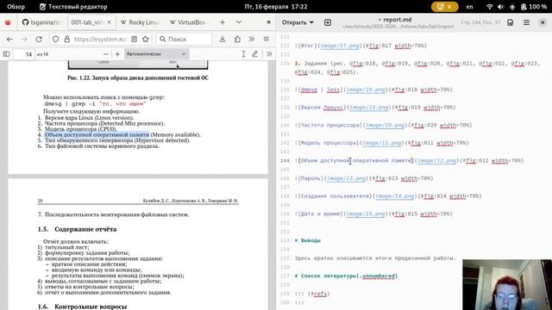The height and width of the screenshot is (310, 552).
Task: Click the image/12.png link in editor
Action: pyautogui.click(x=437, y=161)
